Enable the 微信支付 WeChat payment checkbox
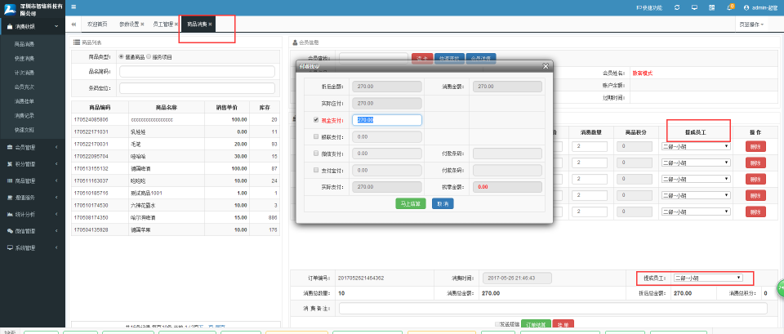 (317, 153)
